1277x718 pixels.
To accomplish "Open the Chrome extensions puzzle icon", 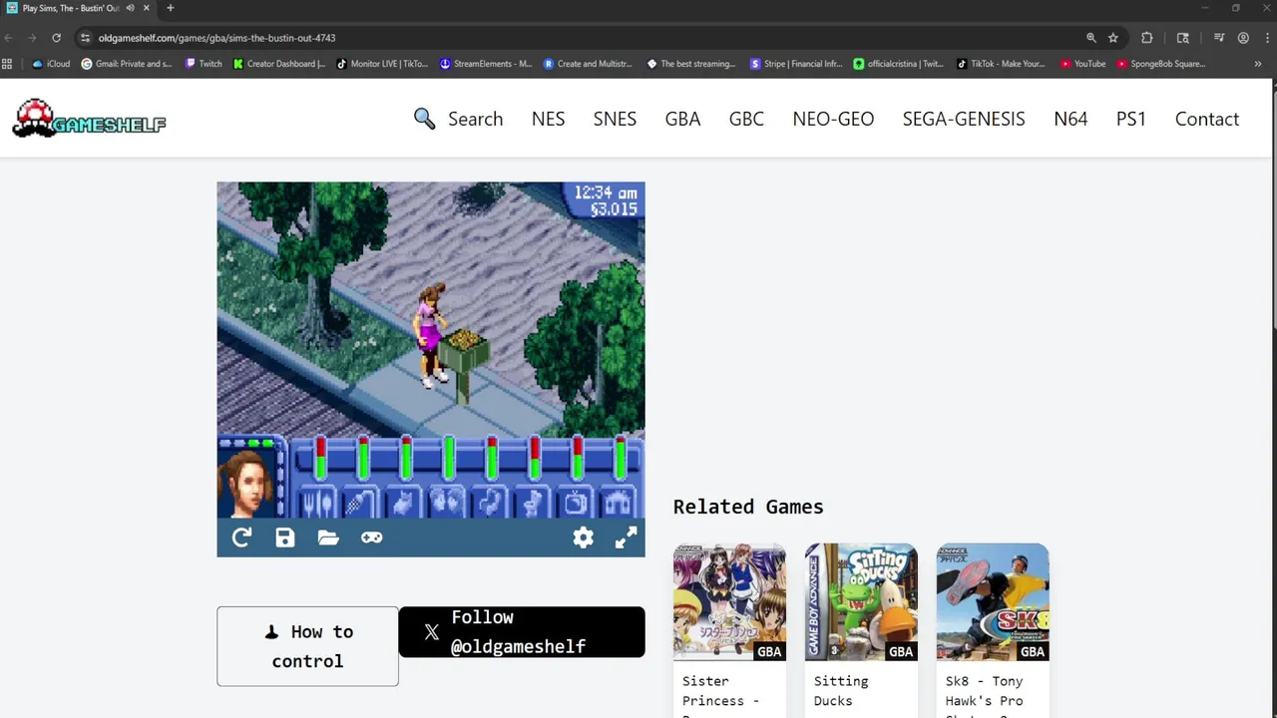I will (1147, 38).
